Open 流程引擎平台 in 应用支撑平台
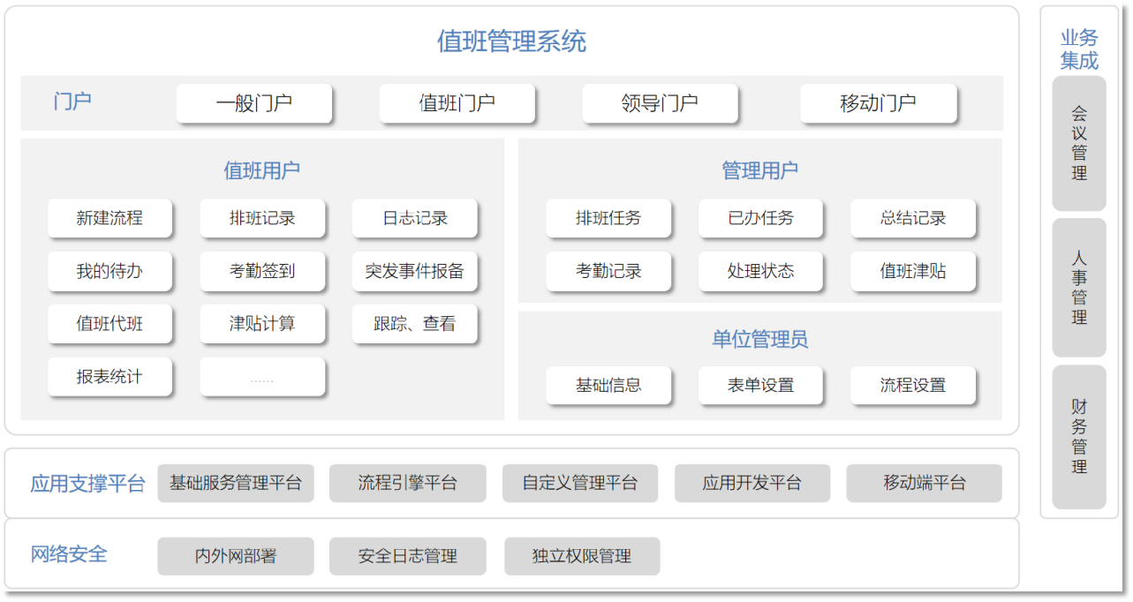The image size is (1133, 602). click(x=407, y=483)
